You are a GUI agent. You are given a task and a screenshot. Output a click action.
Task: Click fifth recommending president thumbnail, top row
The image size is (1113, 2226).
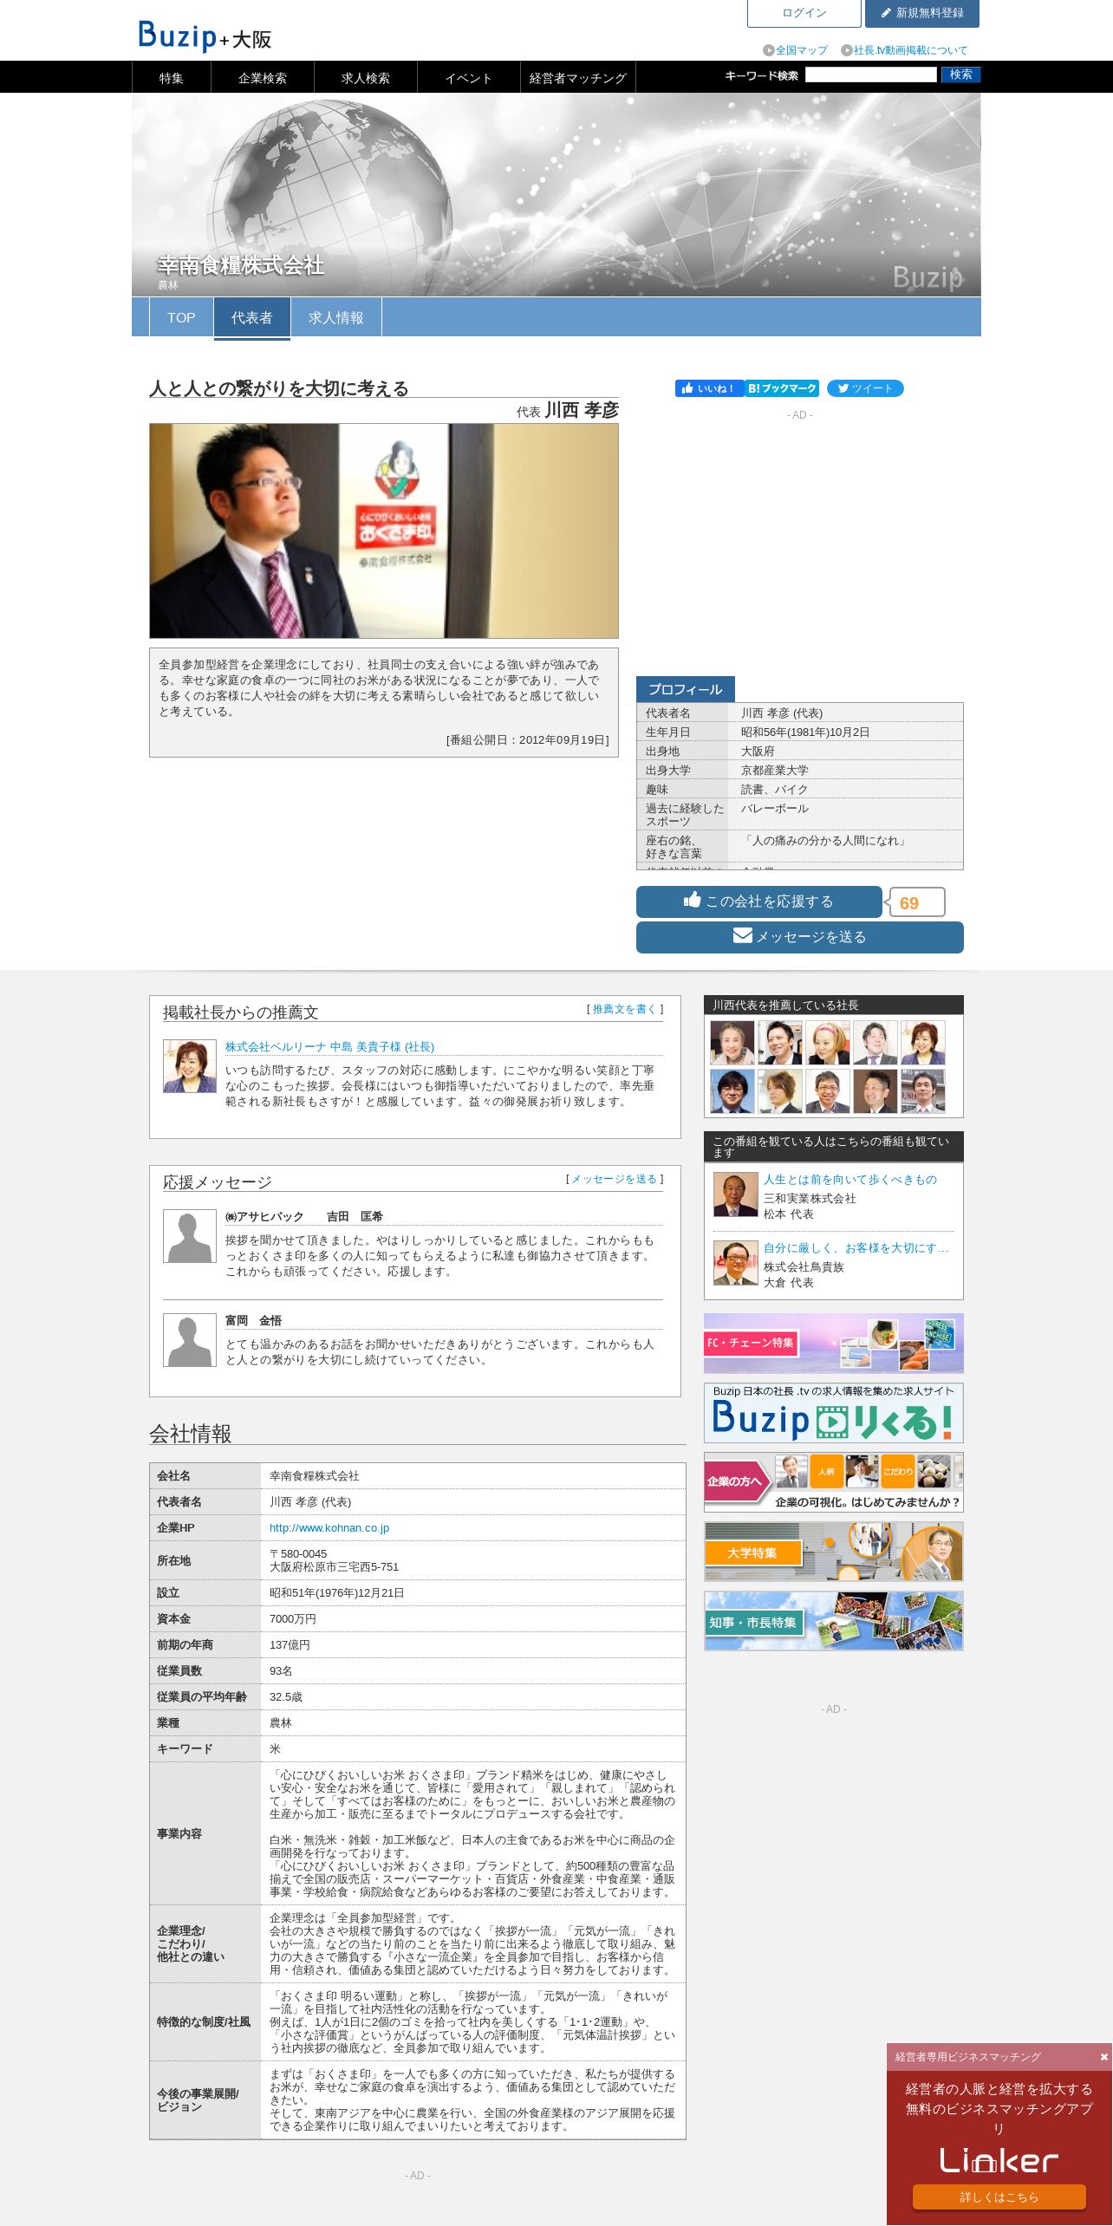[922, 1042]
